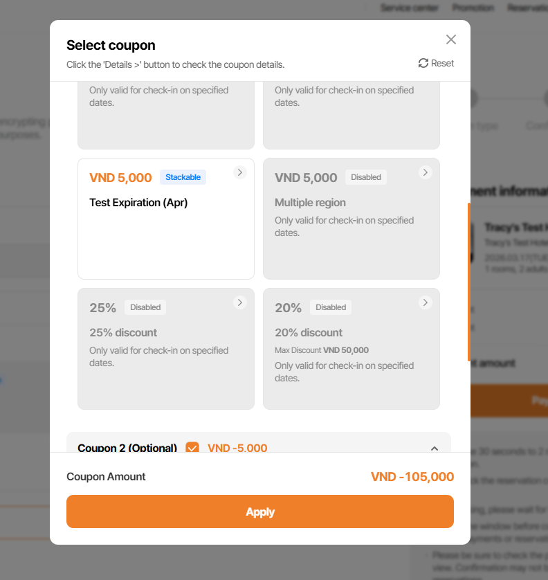548x580 pixels.
Task: Click the Reset text link
Action: (x=443, y=63)
